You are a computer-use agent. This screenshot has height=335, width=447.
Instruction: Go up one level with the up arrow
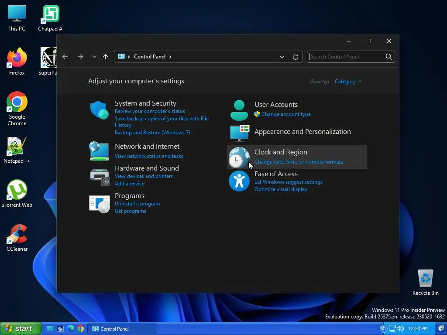(x=106, y=57)
